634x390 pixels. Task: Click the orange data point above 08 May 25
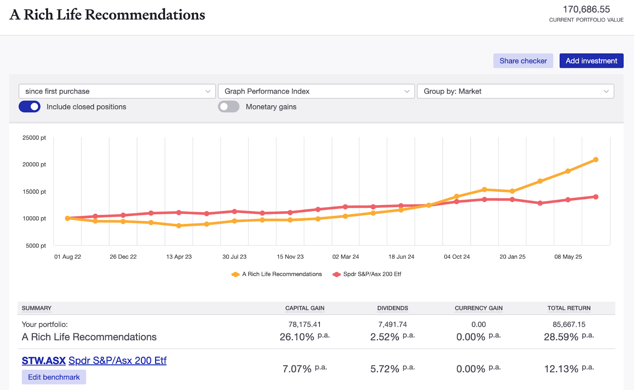[x=568, y=171]
